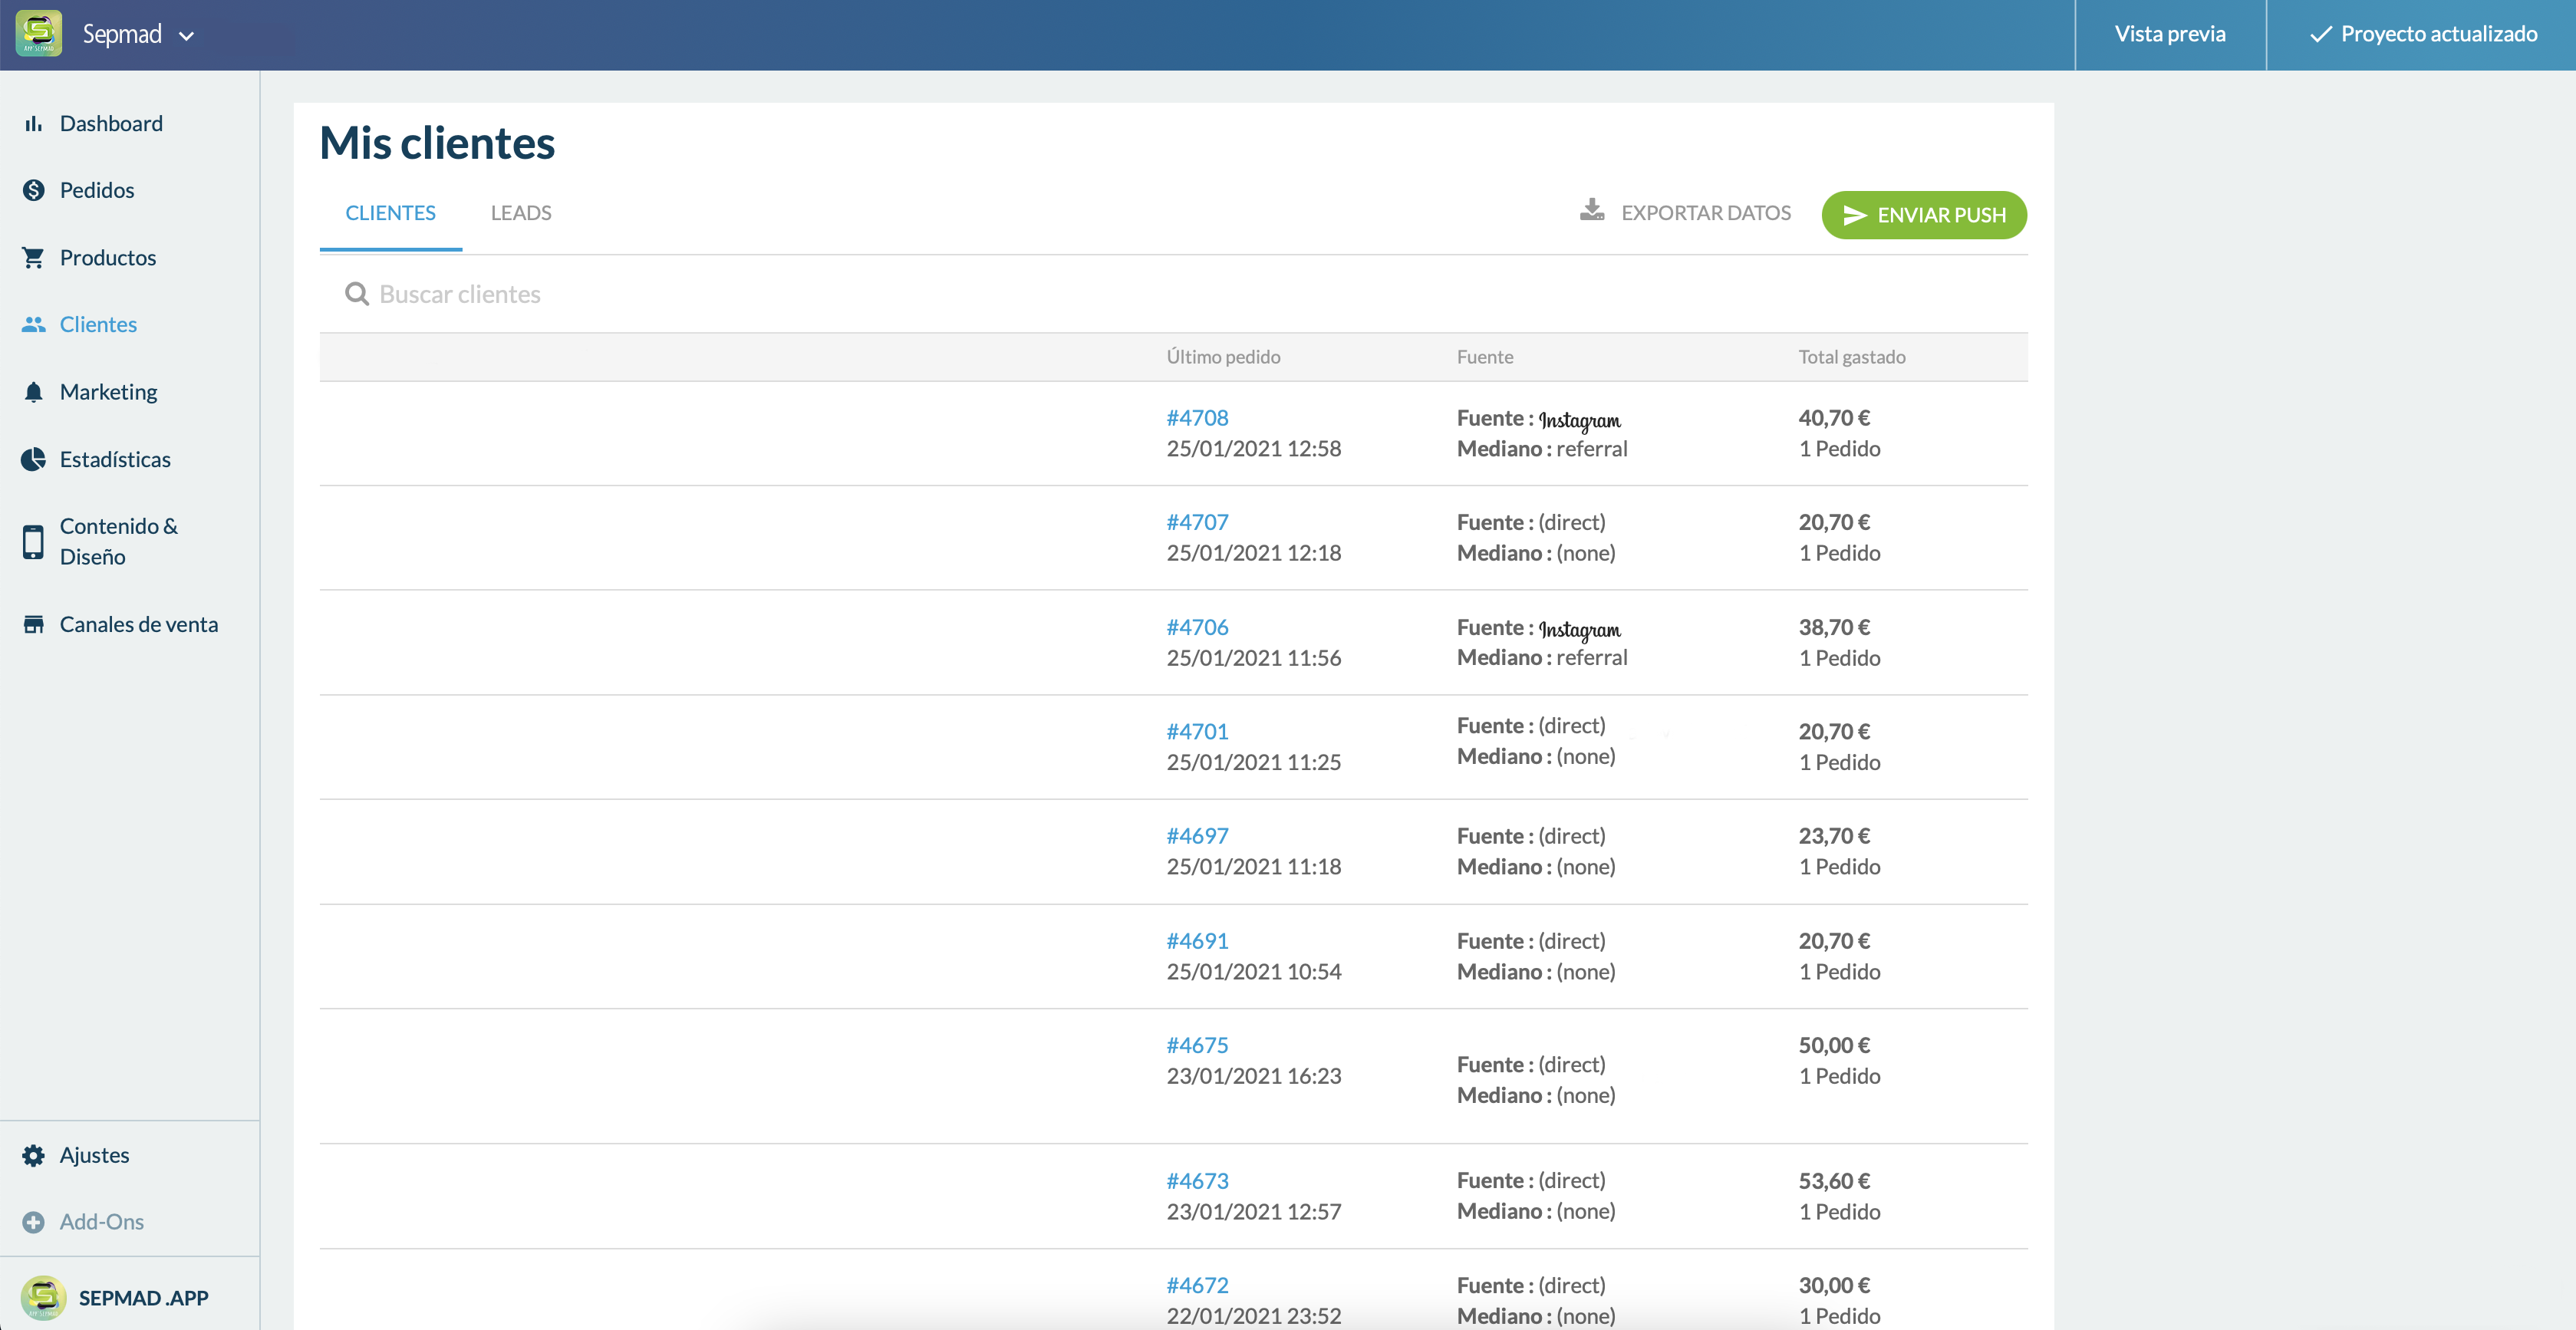This screenshot has height=1330, width=2576.
Task: Open the SEPMAD .APP account menu
Action: (x=115, y=1297)
